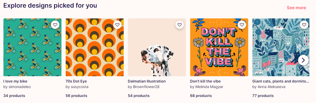
Task: Click the I love my bike title
Action: (x=15, y=81)
